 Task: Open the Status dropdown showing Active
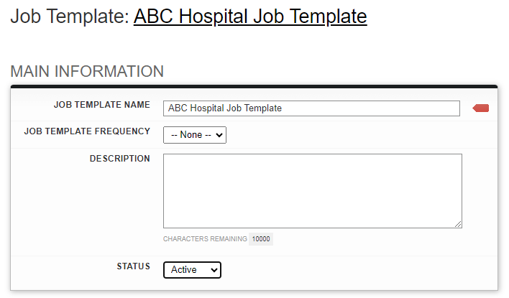pos(192,270)
